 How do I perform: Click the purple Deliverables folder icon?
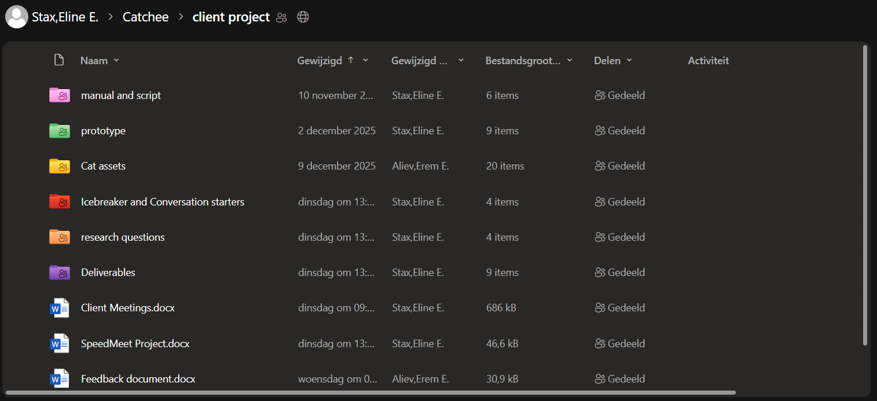click(59, 272)
